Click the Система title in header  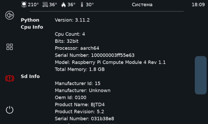point(142,5)
